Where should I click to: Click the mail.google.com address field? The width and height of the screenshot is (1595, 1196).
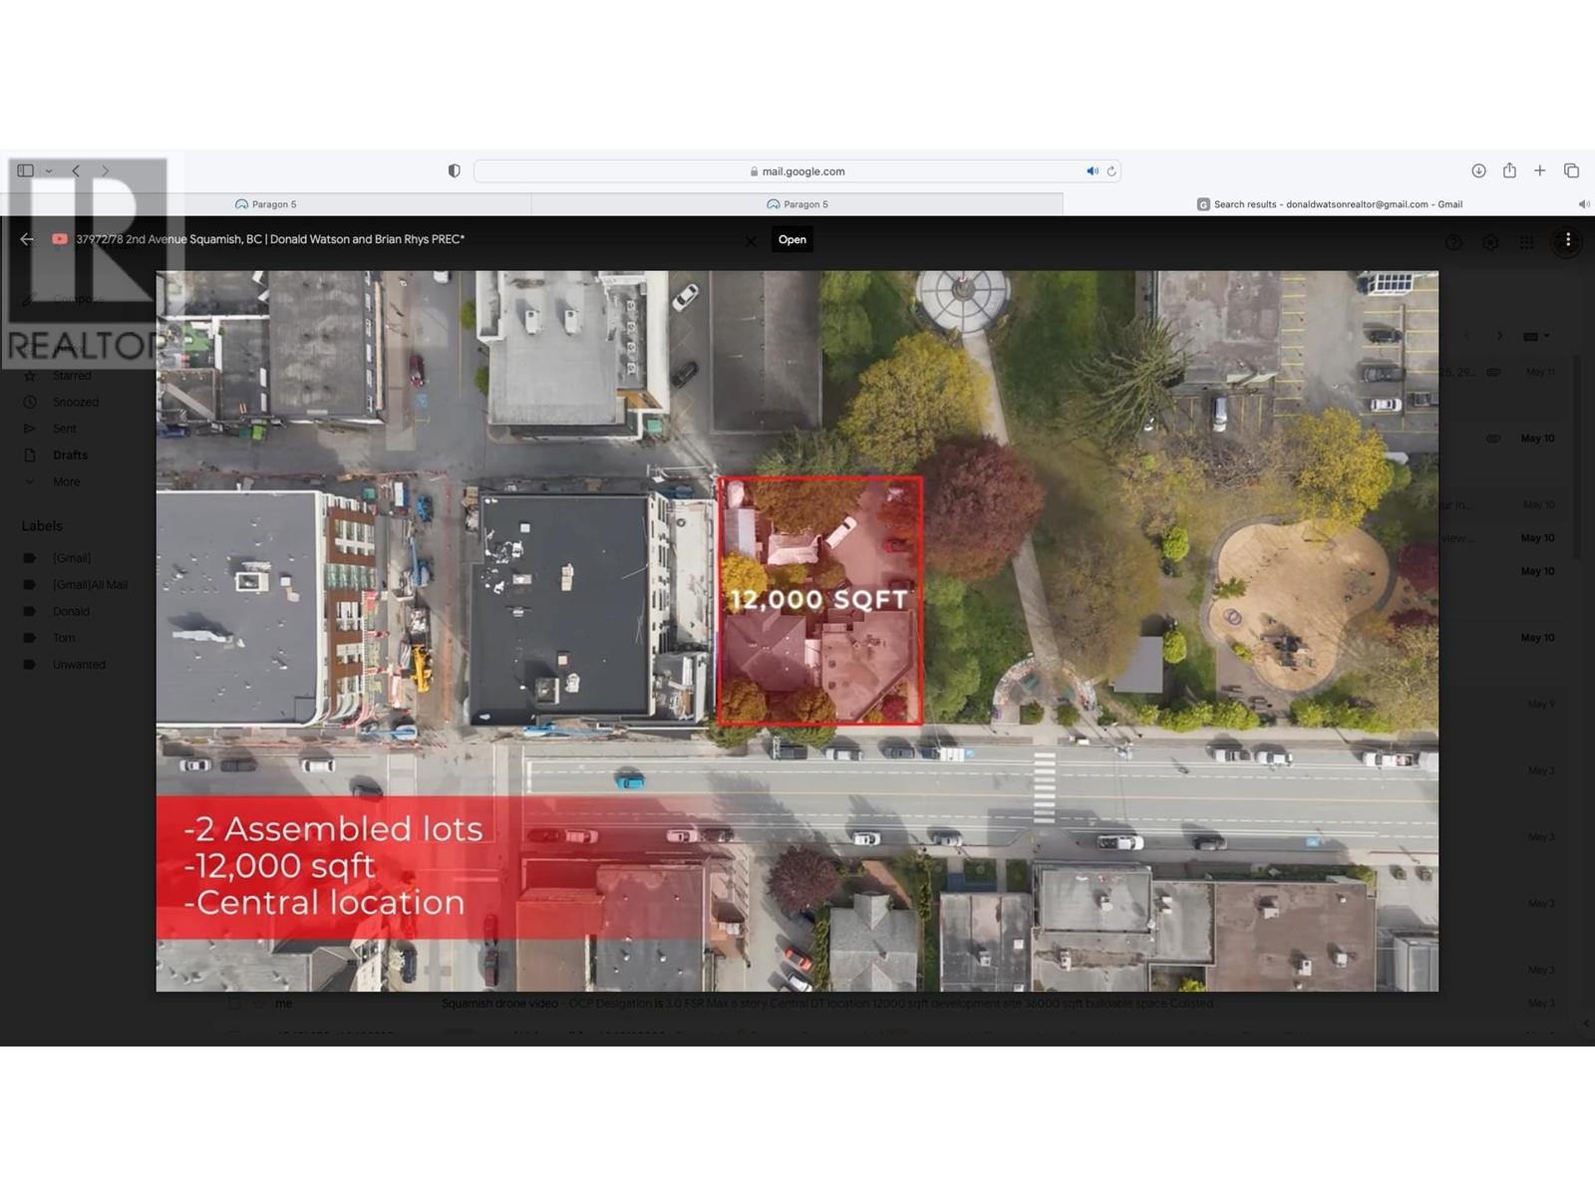click(797, 171)
